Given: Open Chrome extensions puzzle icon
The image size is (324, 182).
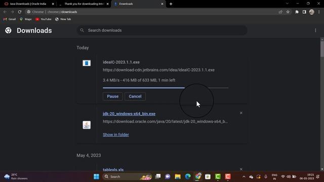Looking at the screenshot, I should [x=297, y=12].
